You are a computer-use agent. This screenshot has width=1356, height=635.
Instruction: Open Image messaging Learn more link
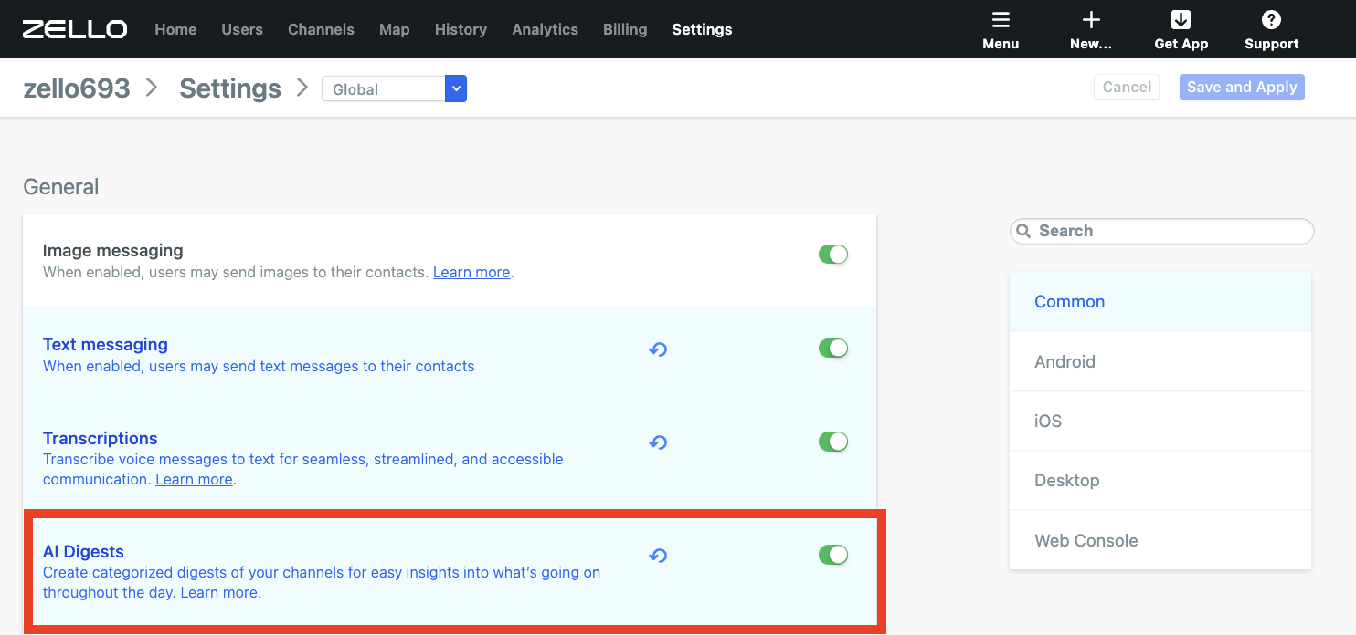tap(471, 272)
